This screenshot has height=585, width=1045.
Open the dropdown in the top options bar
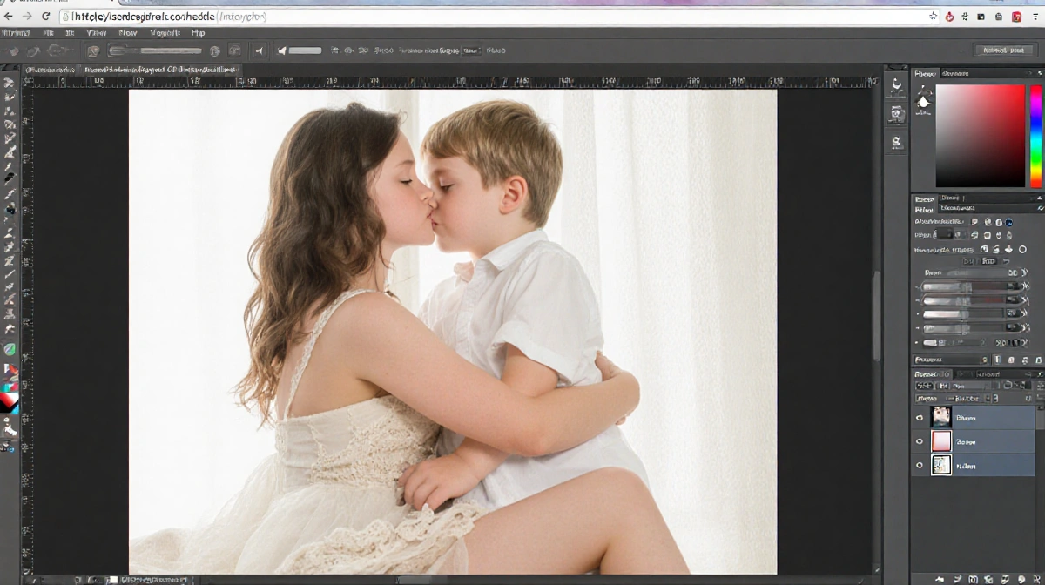coord(471,50)
